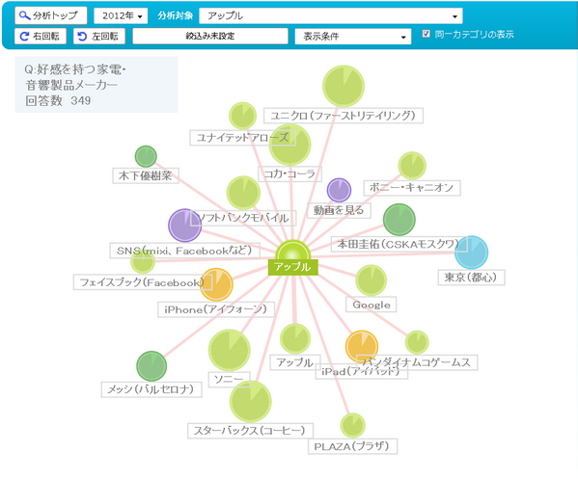Image resolution: width=578 pixels, height=479 pixels.
Task: Click the 分析トップ search button
Action: pyautogui.click(x=50, y=15)
